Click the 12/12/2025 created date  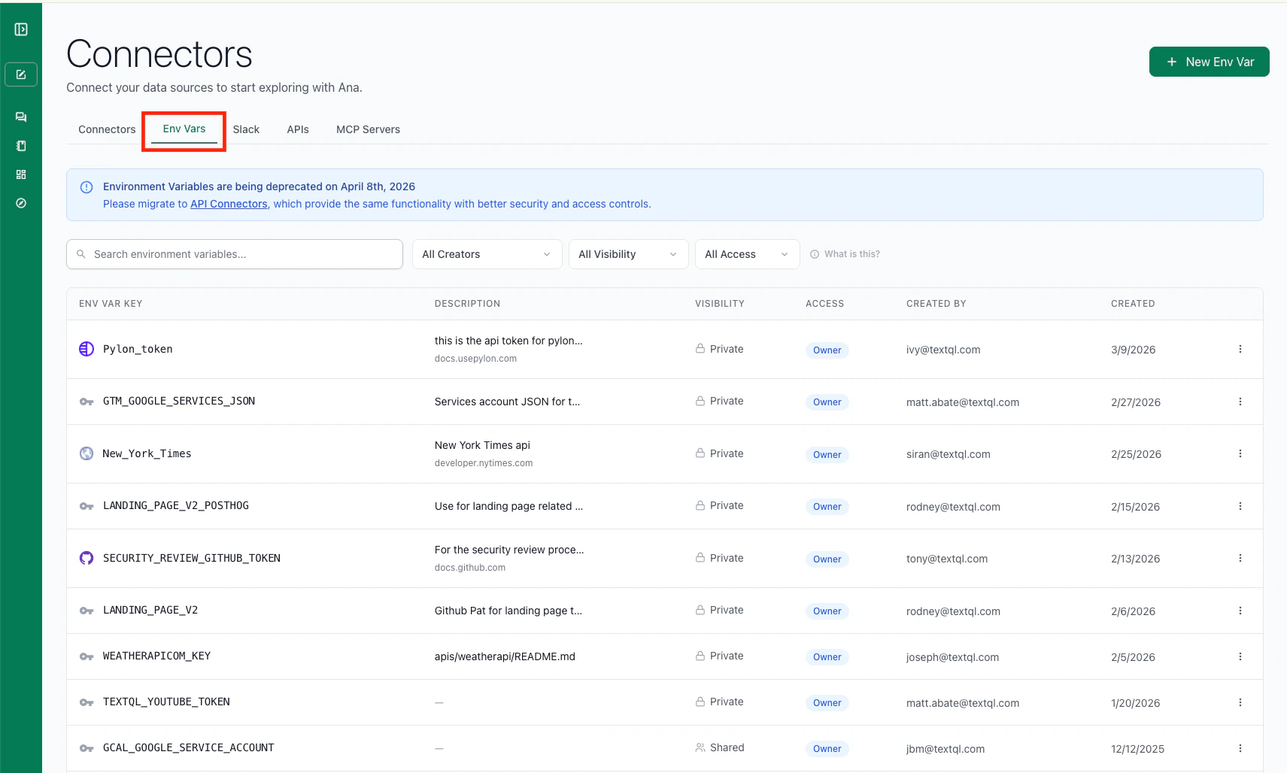point(1137,749)
